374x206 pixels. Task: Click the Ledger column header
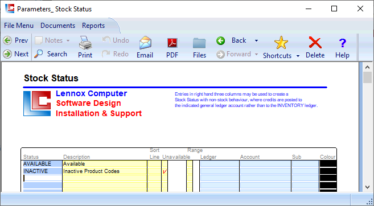[x=208, y=157]
